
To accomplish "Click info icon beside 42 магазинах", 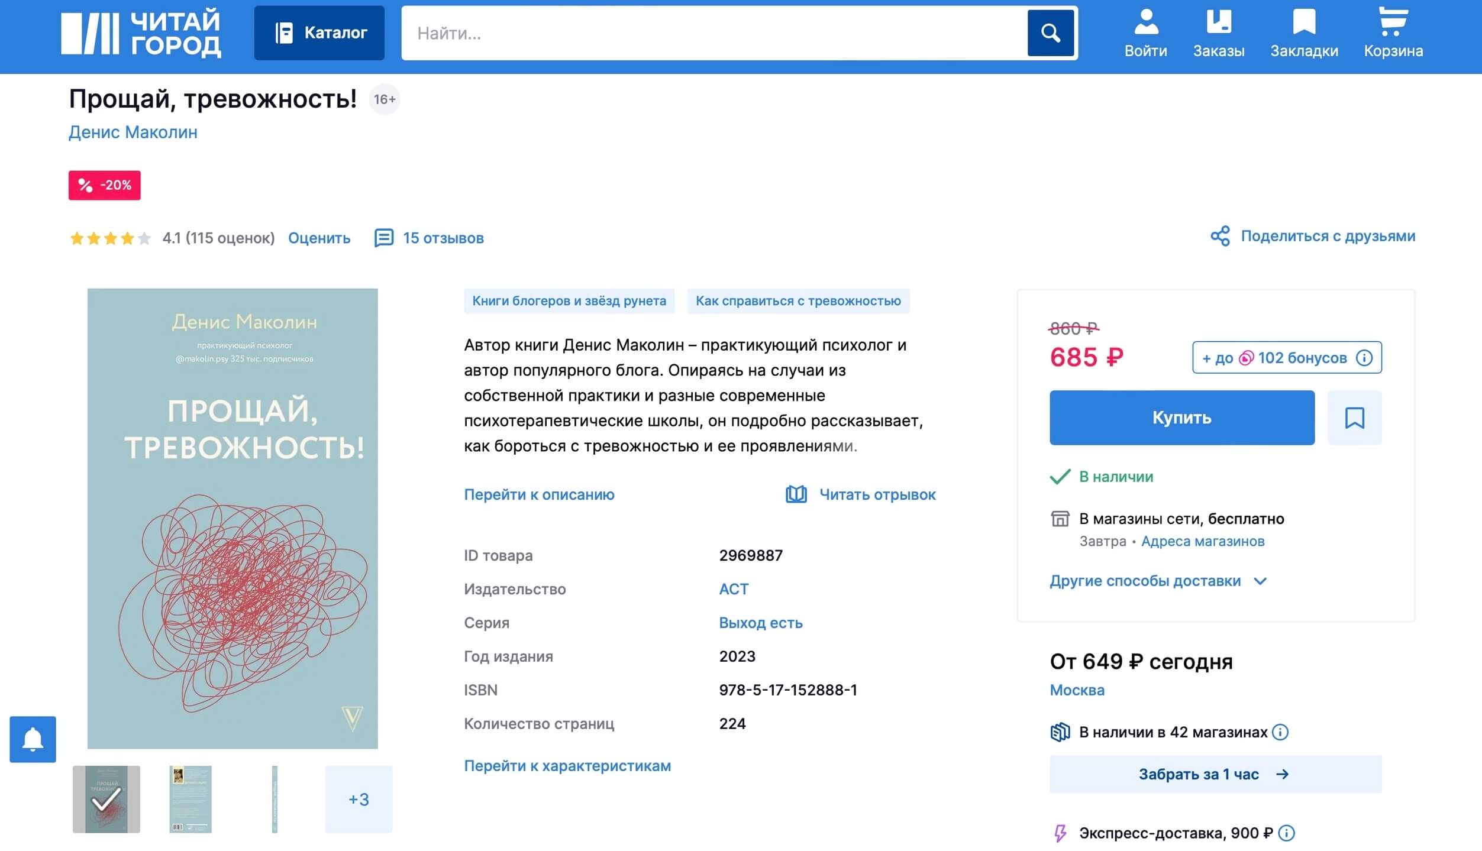I will point(1280,732).
